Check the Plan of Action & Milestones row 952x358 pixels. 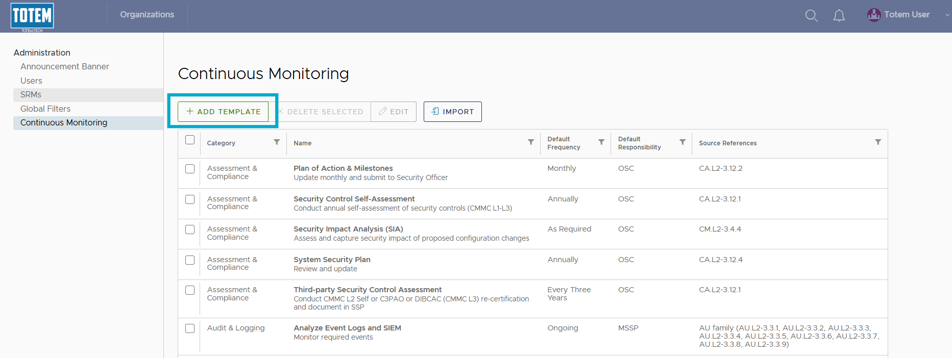(190, 169)
